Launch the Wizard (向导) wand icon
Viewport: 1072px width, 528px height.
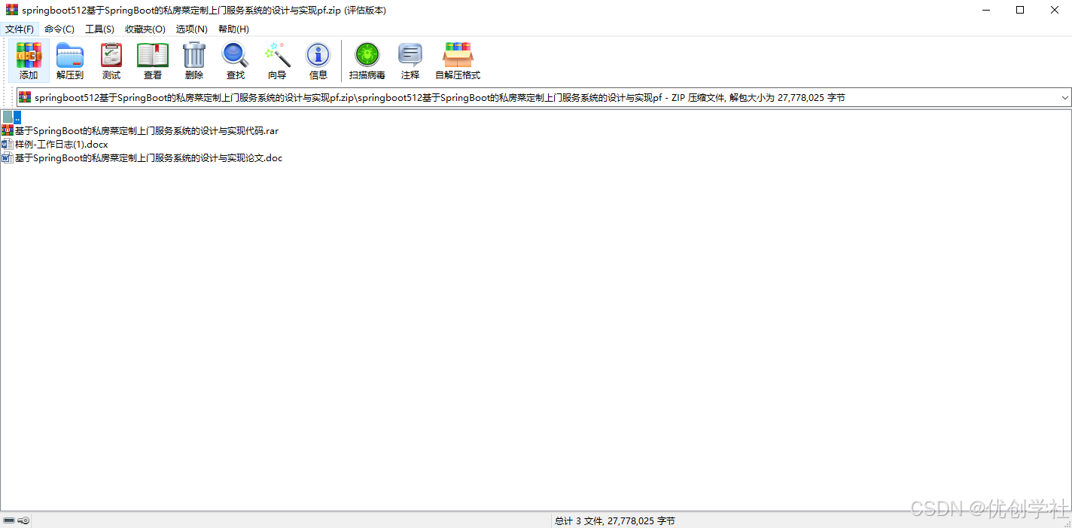pyautogui.click(x=277, y=55)
